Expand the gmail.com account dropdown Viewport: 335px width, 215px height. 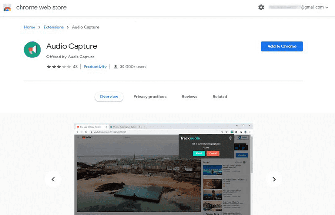(327, 7)
